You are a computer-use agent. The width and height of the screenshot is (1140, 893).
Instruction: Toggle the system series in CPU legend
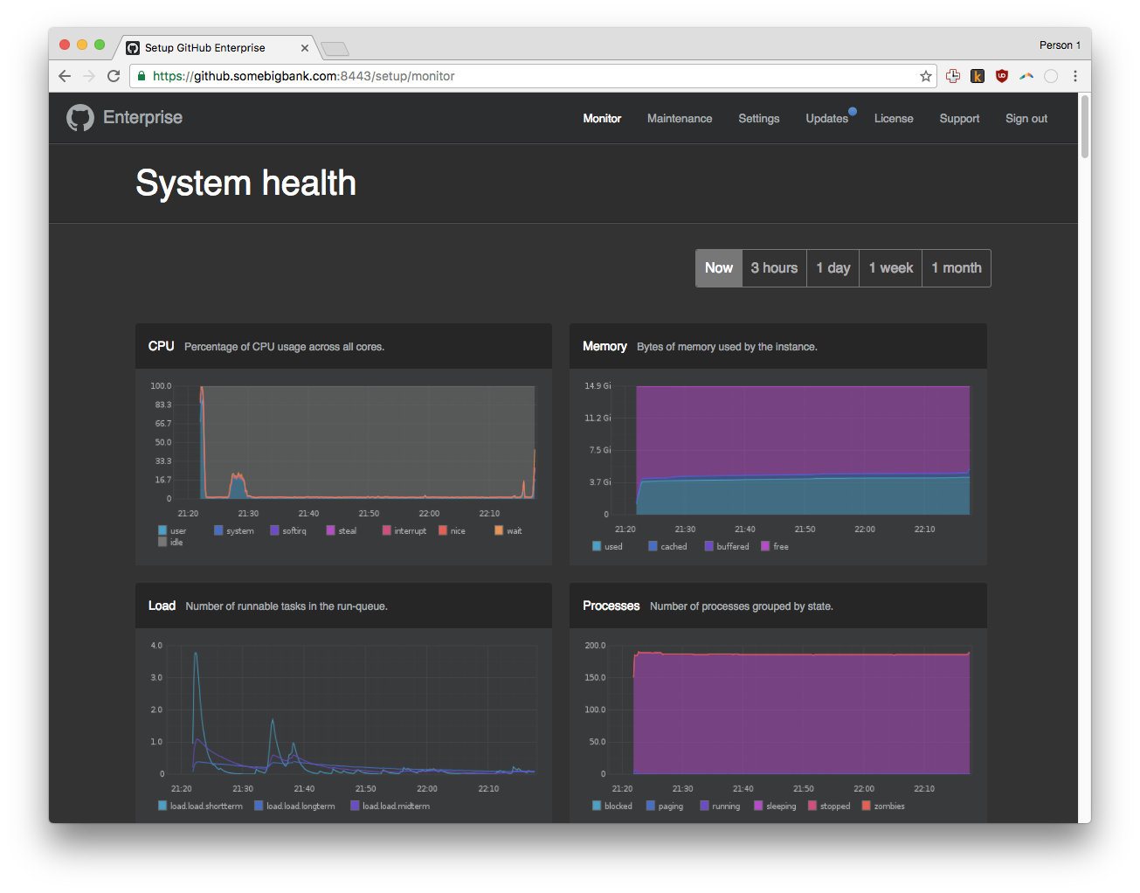[x=234, y=530]
